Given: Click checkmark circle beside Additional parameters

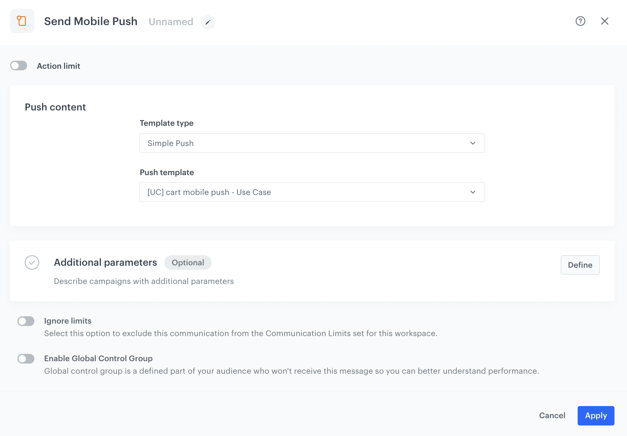Looking at the screenshot, I should point(32,262).
